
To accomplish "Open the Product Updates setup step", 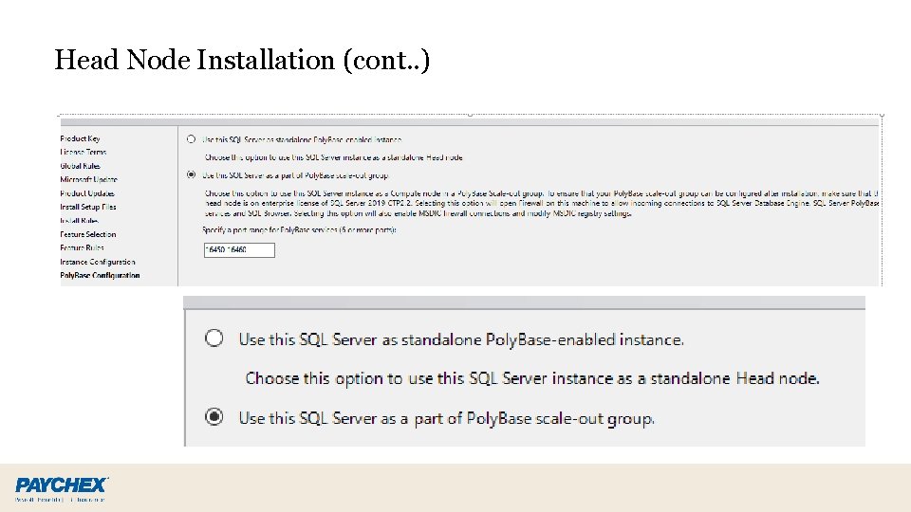I will (87, 193).
